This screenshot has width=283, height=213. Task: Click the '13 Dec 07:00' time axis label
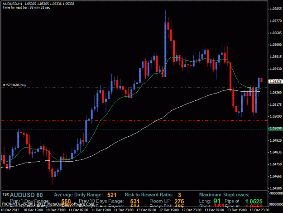(x=214, y=210)
